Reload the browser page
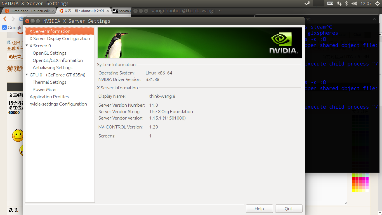 click(x=21, y=19)
